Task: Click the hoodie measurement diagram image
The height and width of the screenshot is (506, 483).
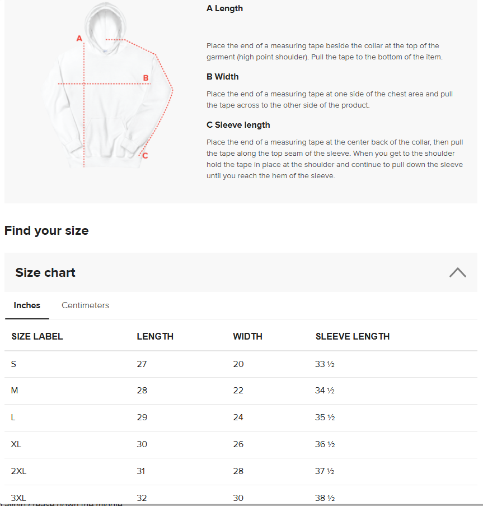Action: coord(108,85)
